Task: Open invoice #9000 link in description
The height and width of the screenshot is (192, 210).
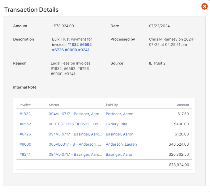Action: point(71,50)
